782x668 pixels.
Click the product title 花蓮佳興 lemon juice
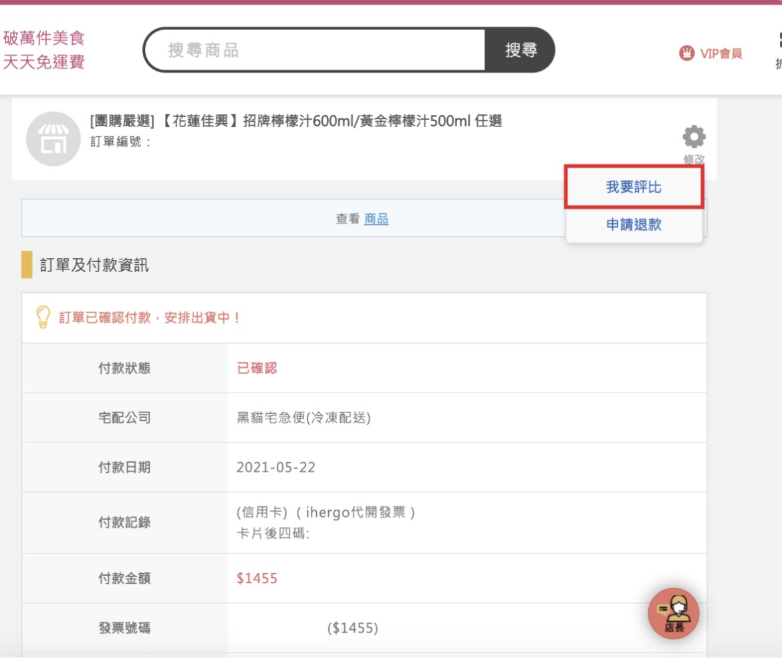pos(296,121)
